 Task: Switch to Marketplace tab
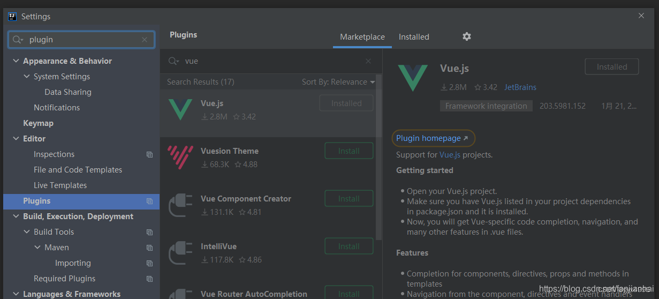(x=362, y=37)
